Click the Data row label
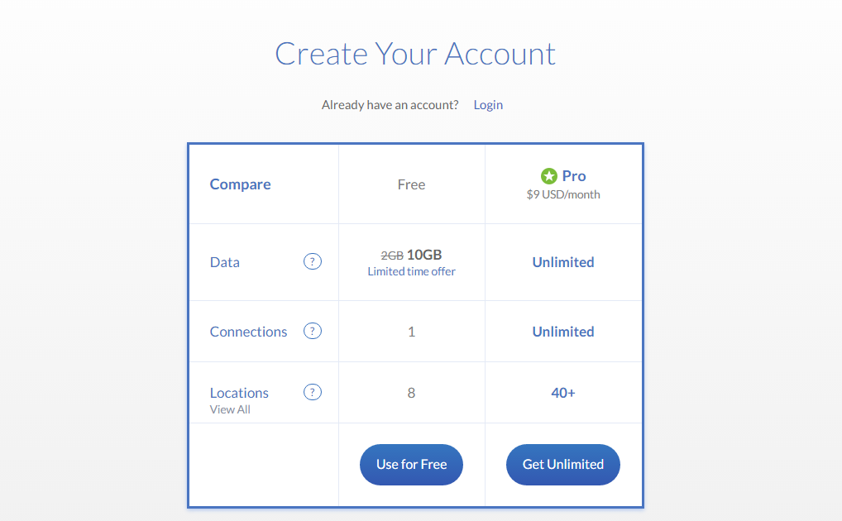 224,262
